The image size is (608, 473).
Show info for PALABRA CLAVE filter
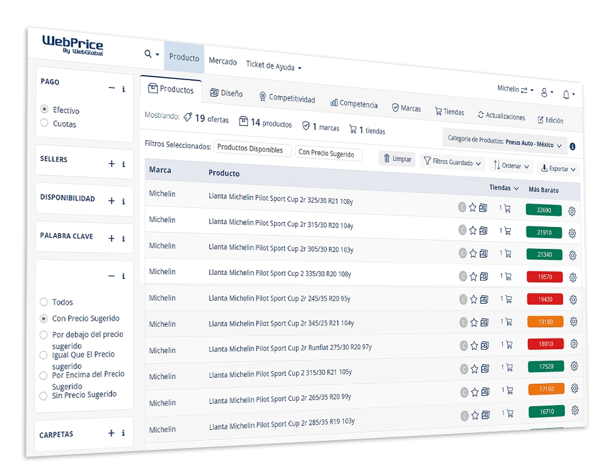[123, 239]
